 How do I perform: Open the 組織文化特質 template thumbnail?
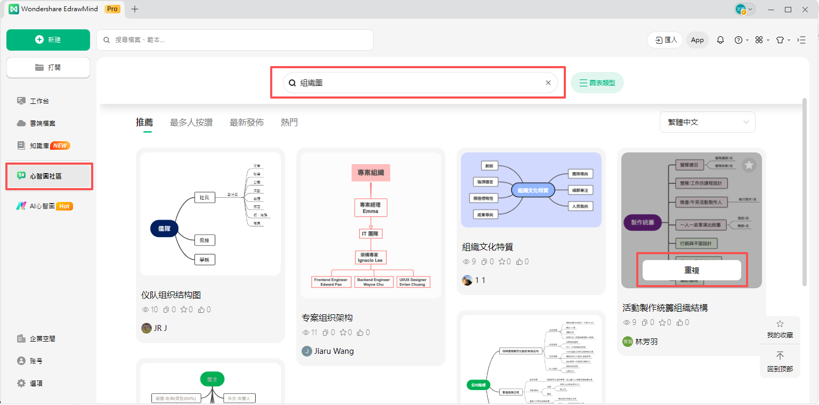click(x=531, y=190)
